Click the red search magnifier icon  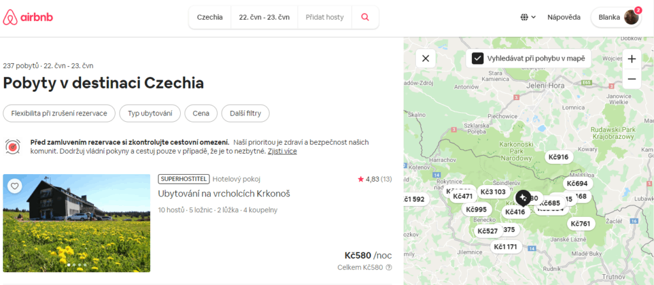pyautogui.click(x=365, y=17)
